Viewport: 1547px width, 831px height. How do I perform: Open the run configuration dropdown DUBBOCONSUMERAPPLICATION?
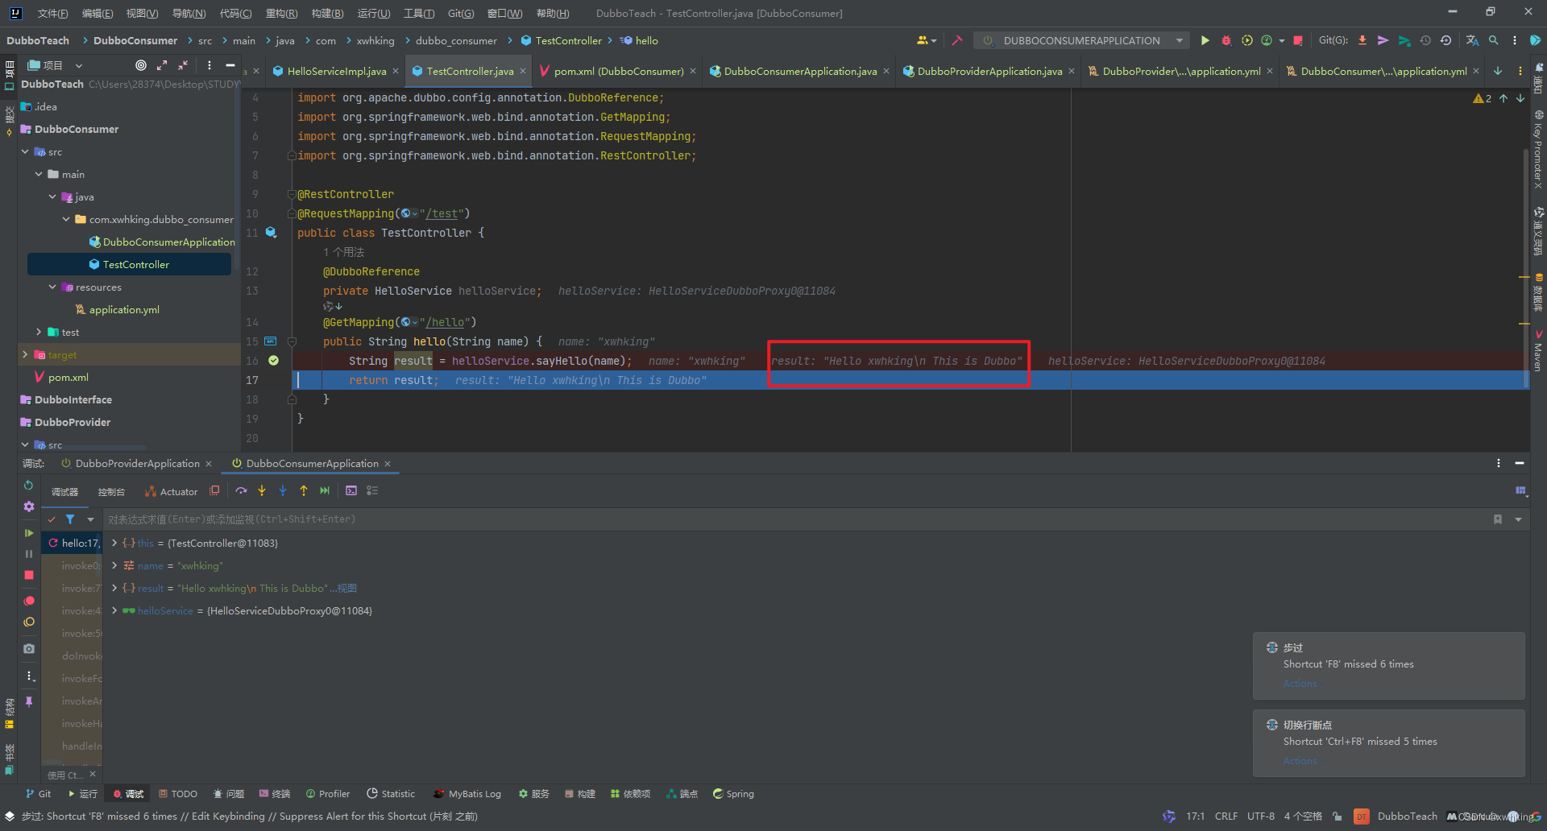tap(1081, 40)
